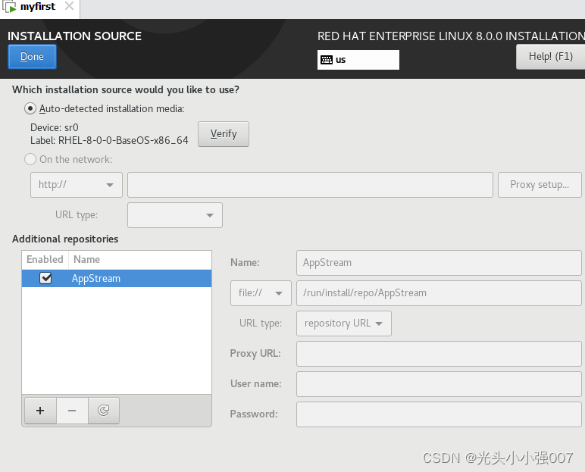Click the add repository plus icon
The height and width of the screenshot is (472, 585).
[40, 411]
